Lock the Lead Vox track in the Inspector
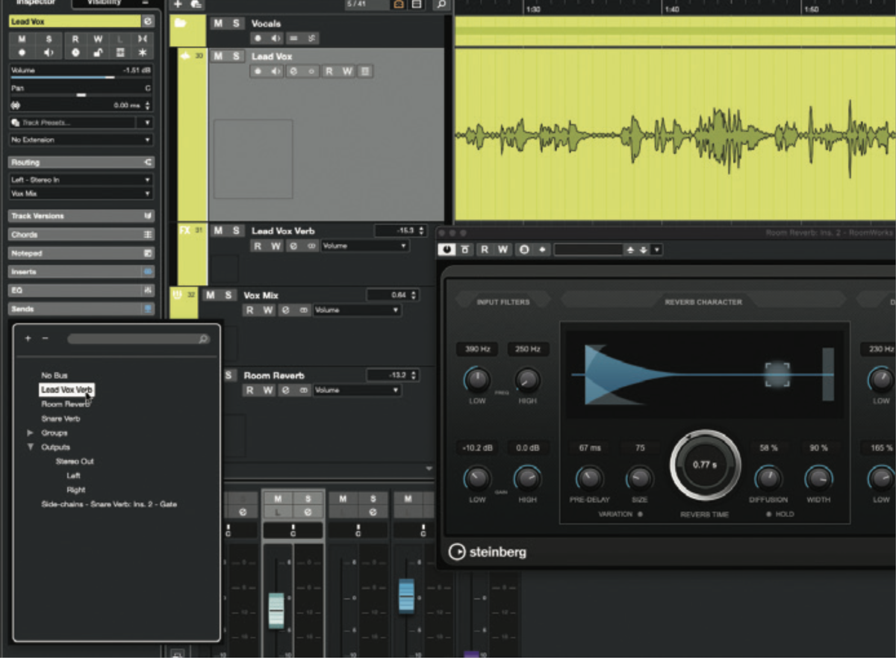896x658 pixels. [x=98, y=52]
